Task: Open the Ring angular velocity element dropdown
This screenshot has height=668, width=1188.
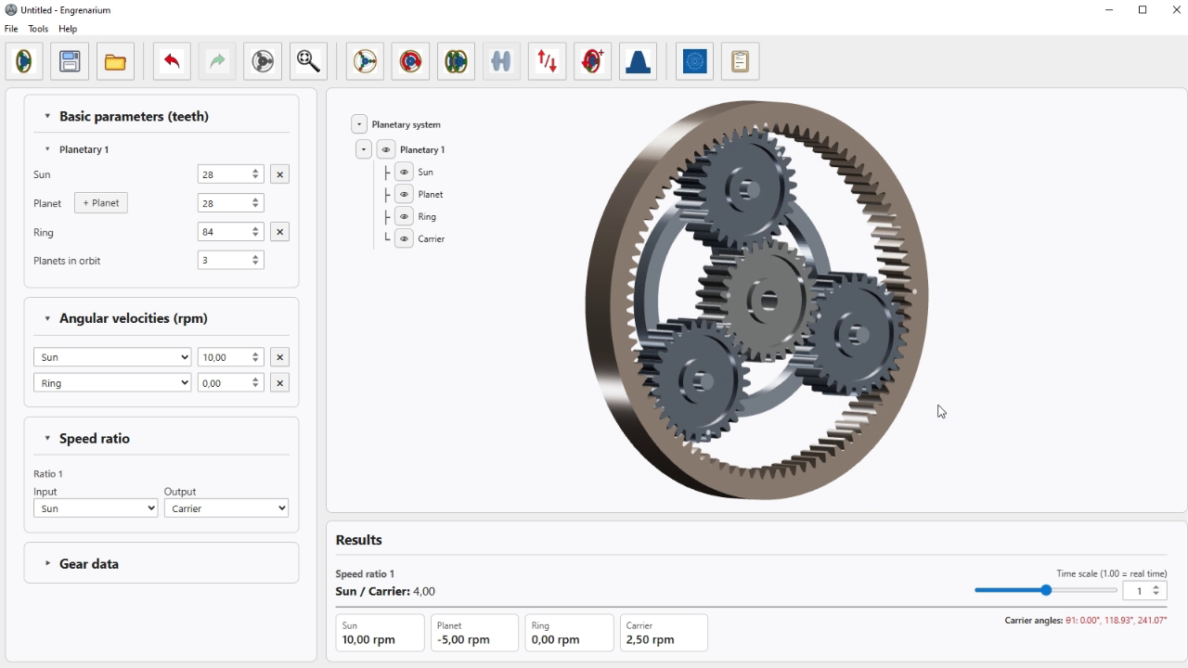Action: click(112, 382)
